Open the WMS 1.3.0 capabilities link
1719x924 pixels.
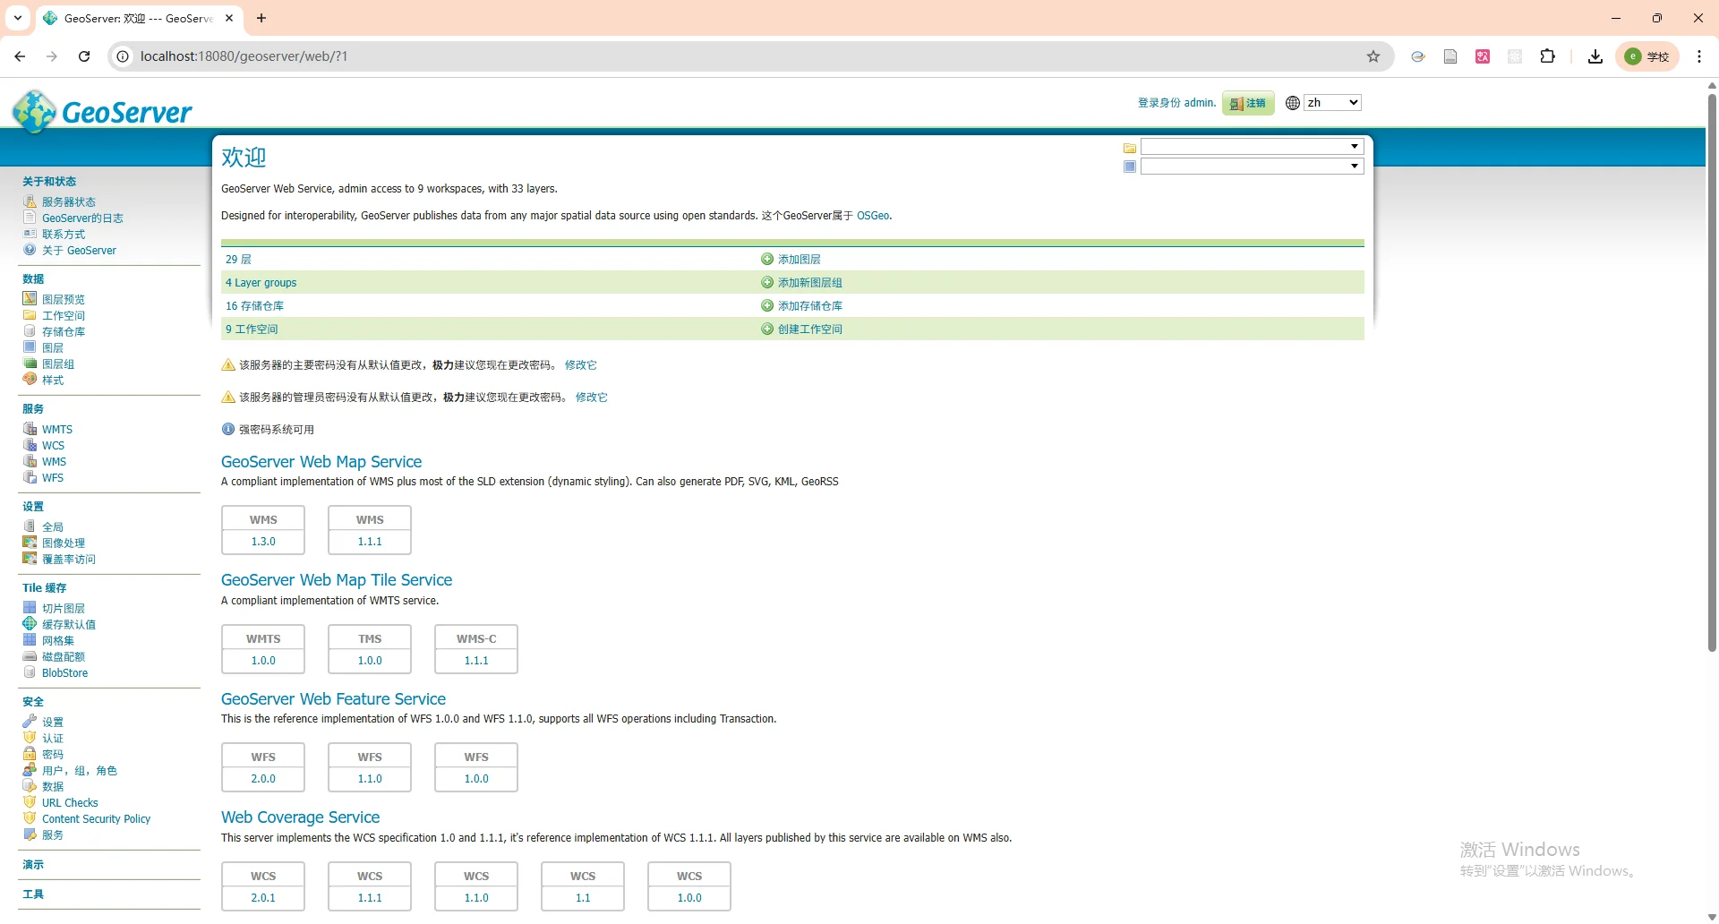[x=263, y=542]
